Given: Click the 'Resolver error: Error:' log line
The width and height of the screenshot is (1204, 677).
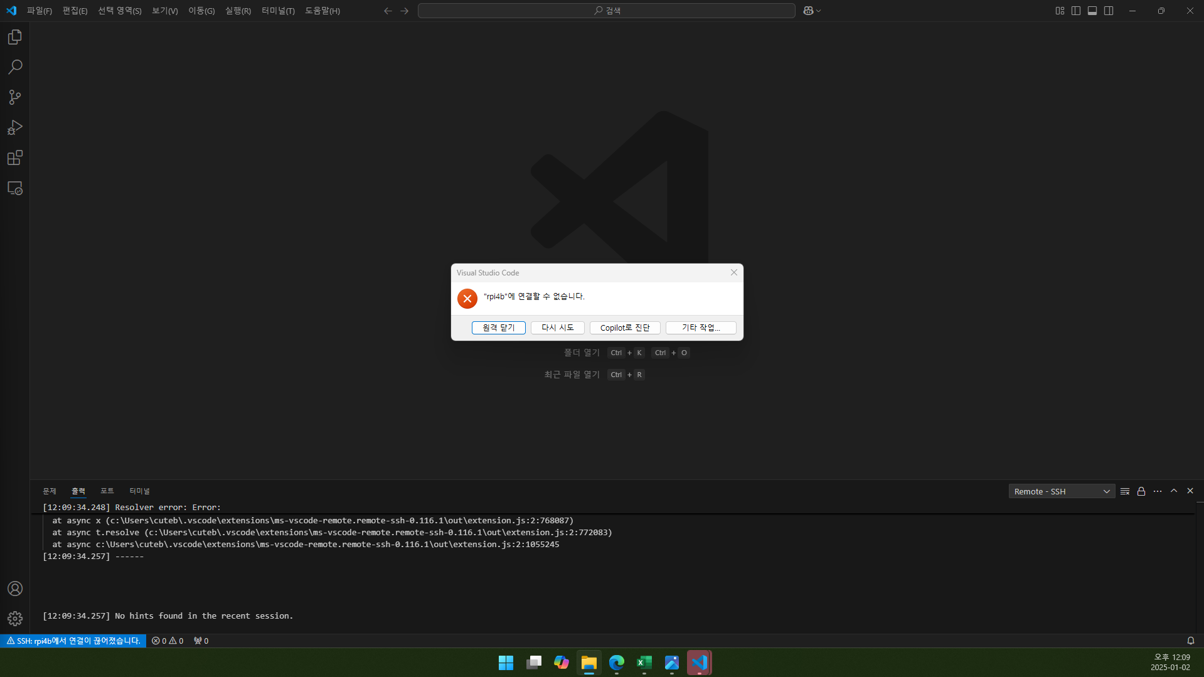Looking at the screenshot, I should pyautogui.click(x=132, y=508).
